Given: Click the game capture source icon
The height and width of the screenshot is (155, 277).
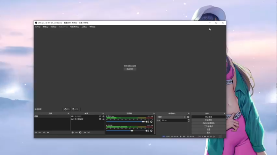Looking at the screenshot, I should tap(72, 116).
